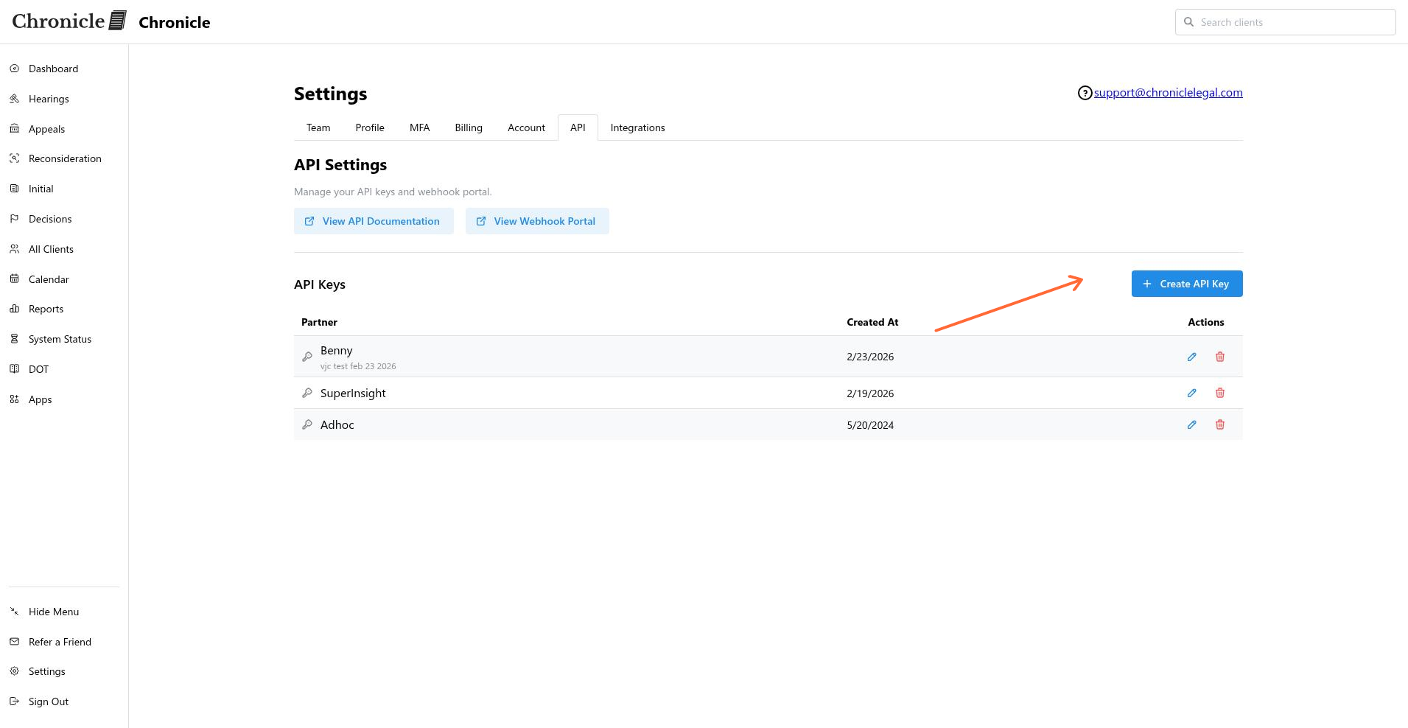The height and width of the screenshot is (728, 1408).
Task: Click the 5/20/2024 created date
Action: 870,425
